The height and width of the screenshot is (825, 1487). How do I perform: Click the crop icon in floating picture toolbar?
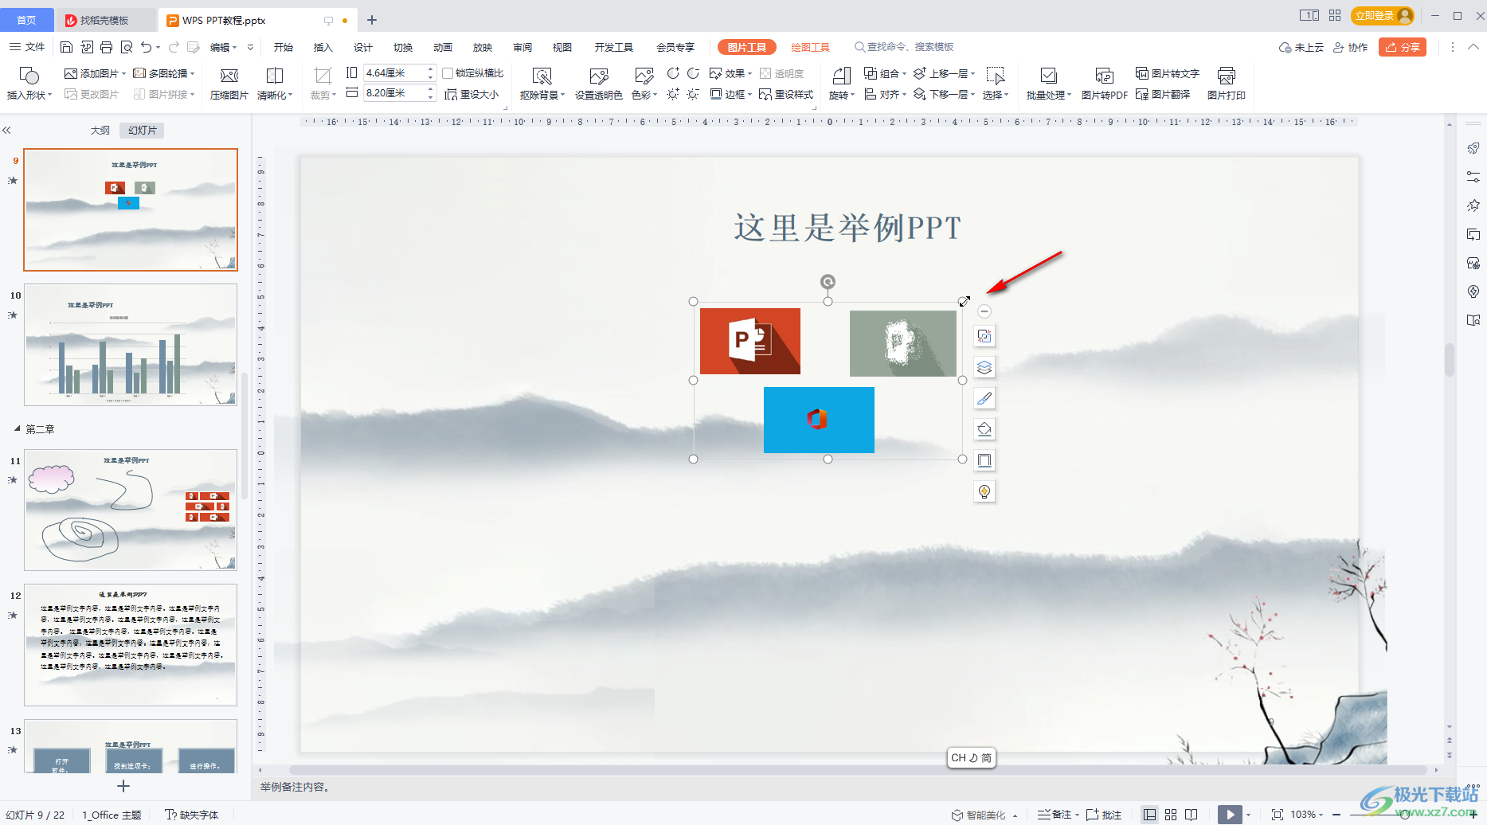[984, 336]
